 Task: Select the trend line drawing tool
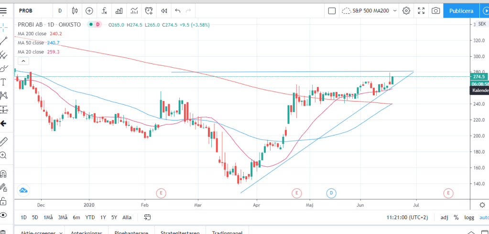[4, 41]
